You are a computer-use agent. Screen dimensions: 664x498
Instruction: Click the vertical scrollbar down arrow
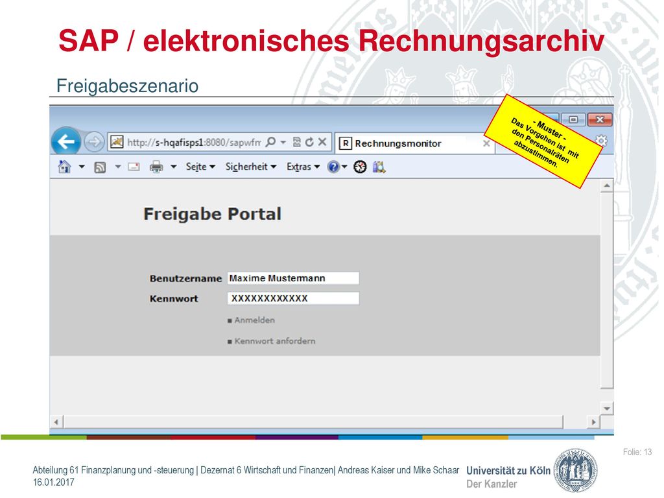[x=607, y=409]
